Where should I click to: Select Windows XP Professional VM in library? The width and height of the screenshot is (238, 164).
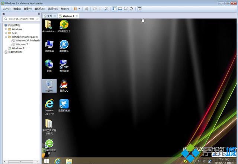(x=26, y=41)
